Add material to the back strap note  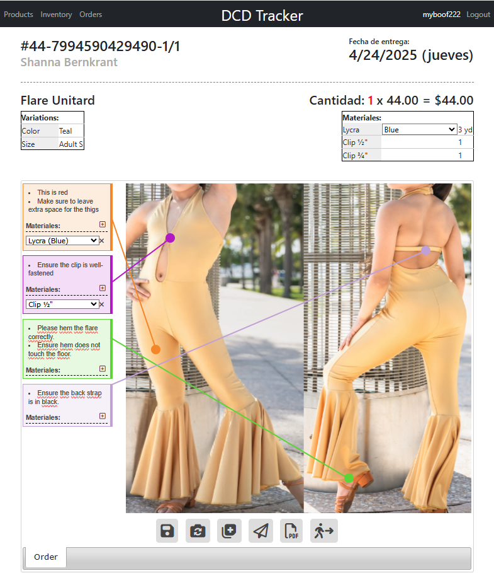click(x=103, y=416)
